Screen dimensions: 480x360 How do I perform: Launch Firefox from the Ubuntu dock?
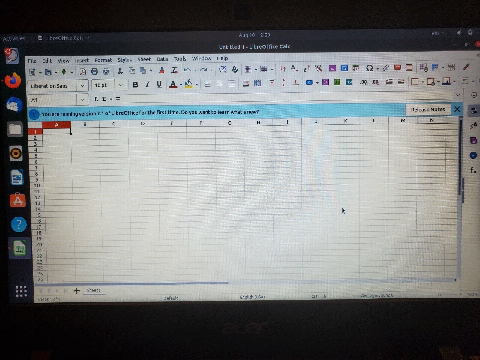coord(13,81)
